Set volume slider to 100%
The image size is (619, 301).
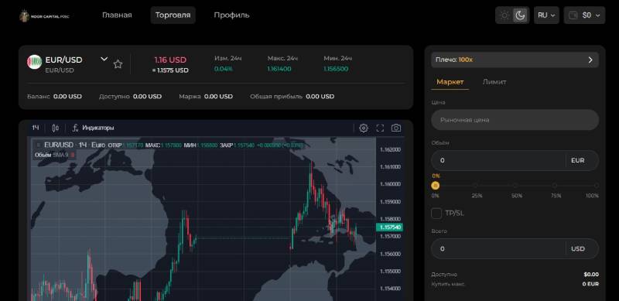tap(596, 185)
